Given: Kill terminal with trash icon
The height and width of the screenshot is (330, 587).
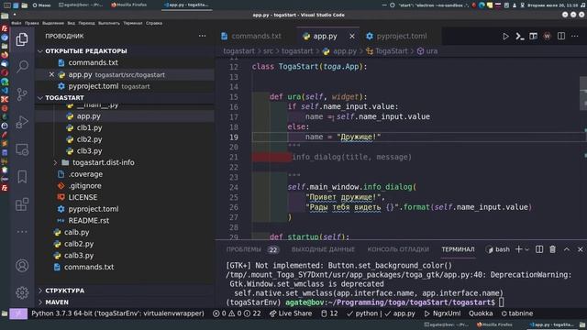Looking at the screenshot, I should pyautogui.click(x=552, y=249).
